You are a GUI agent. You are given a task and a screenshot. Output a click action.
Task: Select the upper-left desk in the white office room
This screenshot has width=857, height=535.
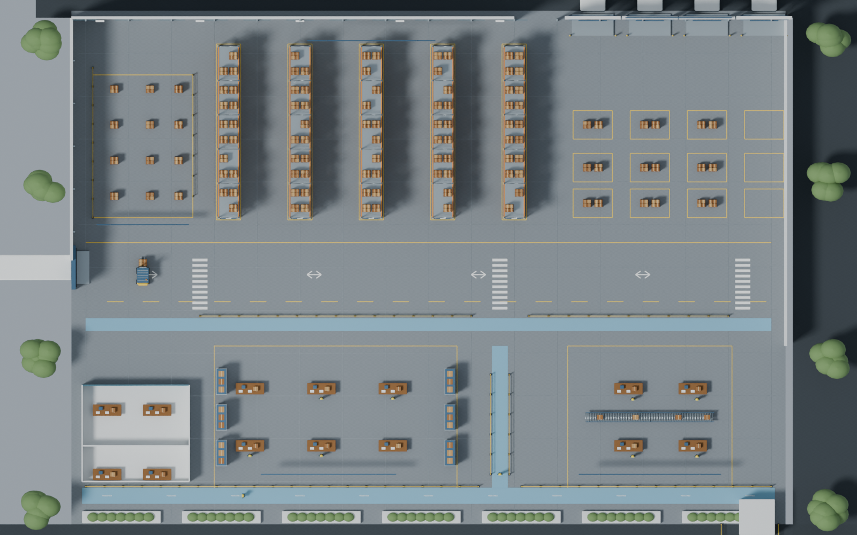click(107, 410)
